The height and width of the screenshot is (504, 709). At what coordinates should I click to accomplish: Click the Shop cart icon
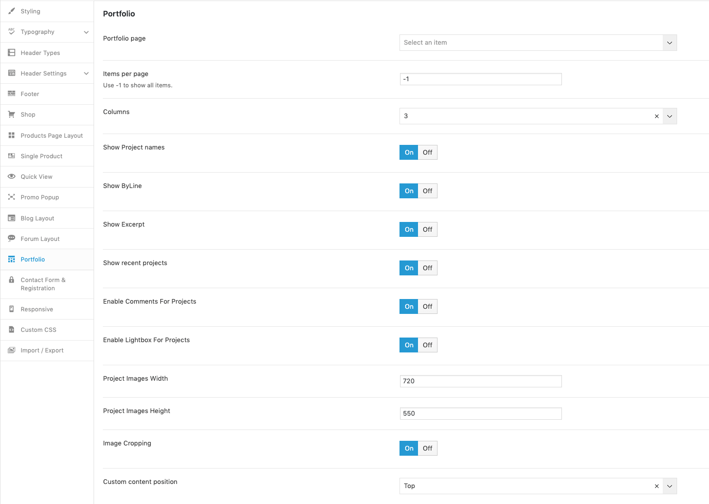click(x=11, y=115)
